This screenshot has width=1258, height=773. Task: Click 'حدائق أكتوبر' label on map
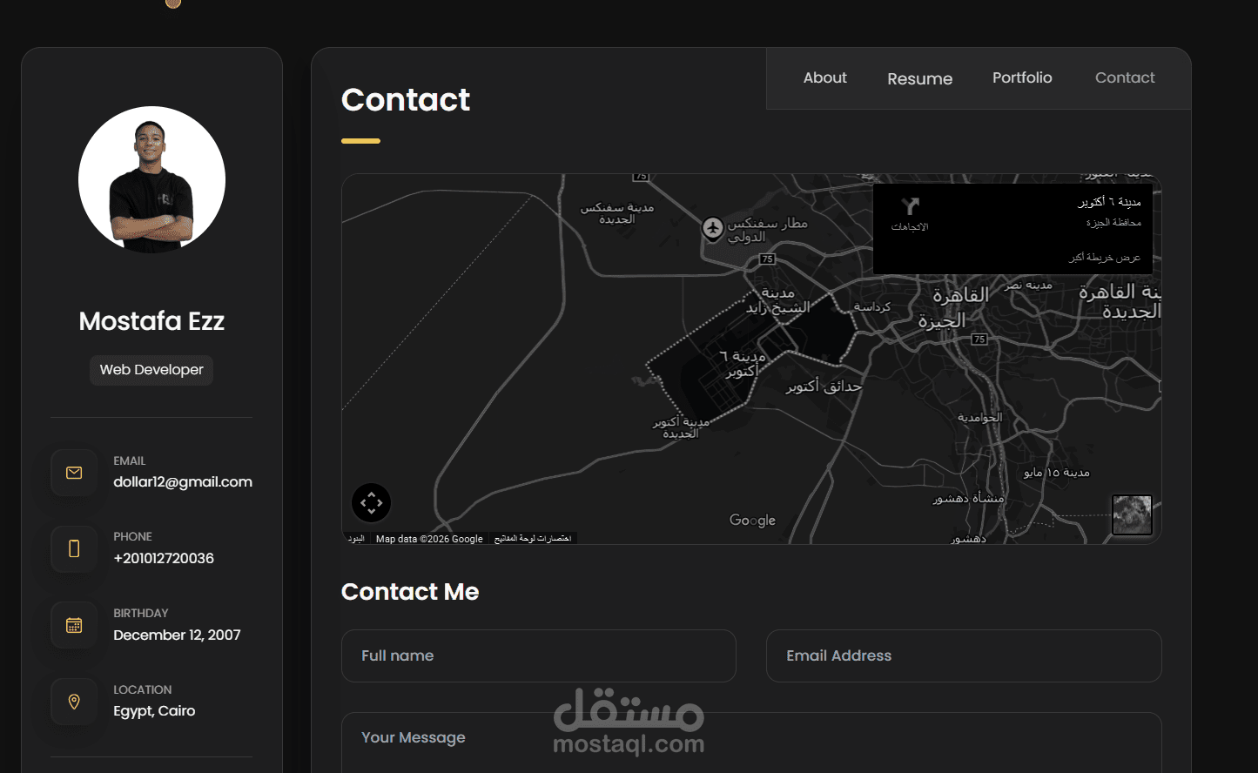pos(824,386)
